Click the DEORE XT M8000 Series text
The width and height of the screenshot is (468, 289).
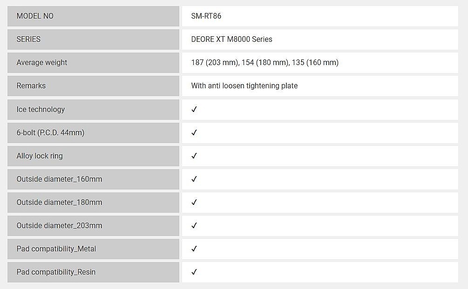[x=231, y=39]
